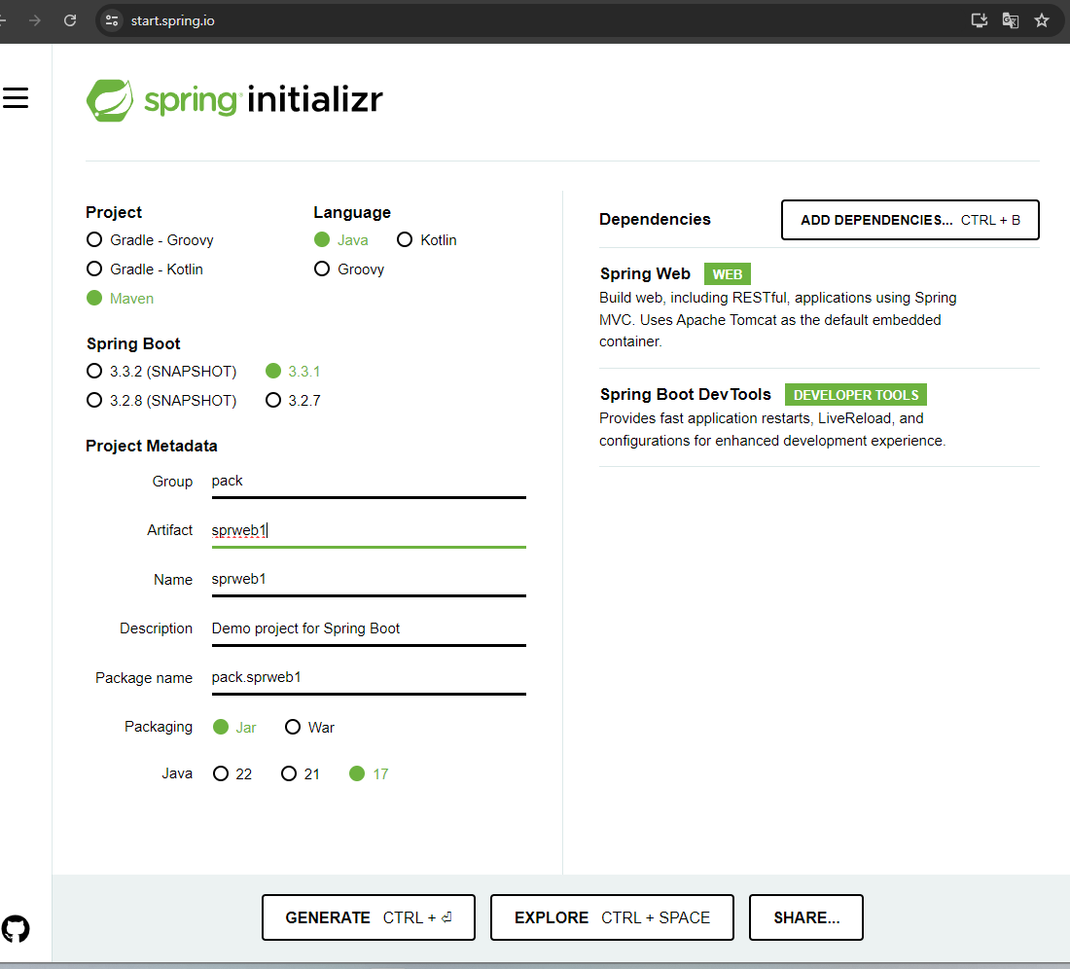
Task: Select Maven project type
Action: tap(120, 299)
